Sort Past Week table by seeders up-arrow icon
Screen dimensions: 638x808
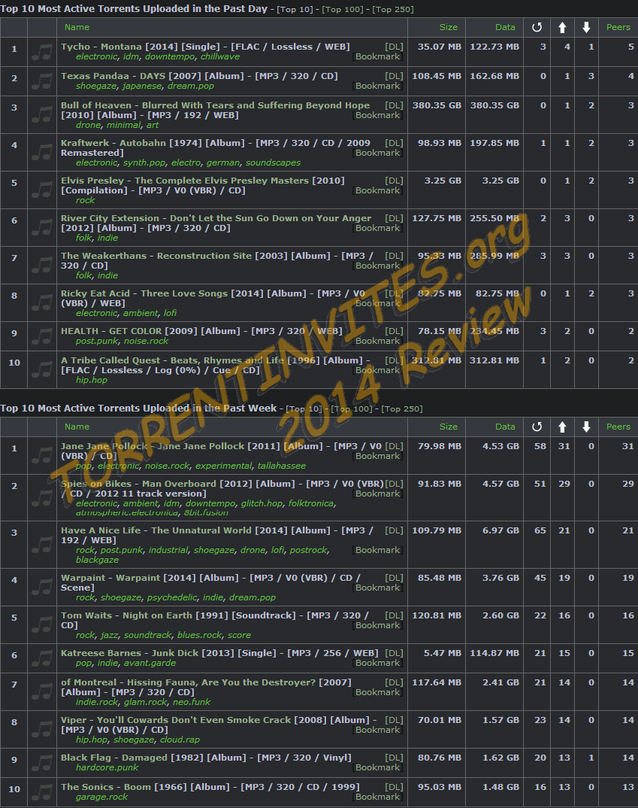click(562, 427)
